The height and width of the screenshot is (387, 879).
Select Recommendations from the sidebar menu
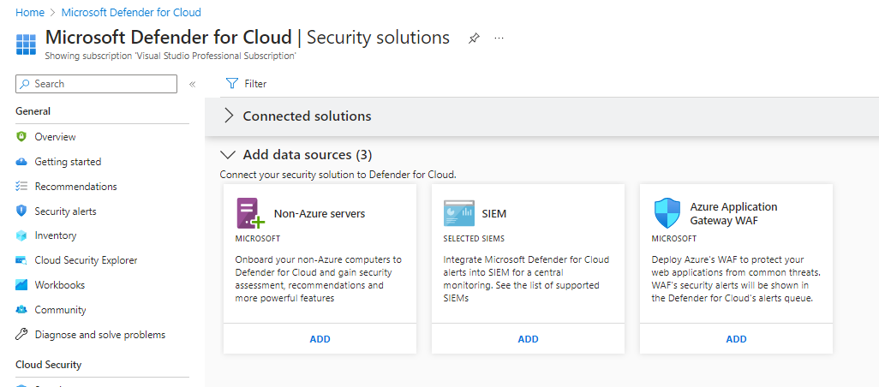[75, 187]
